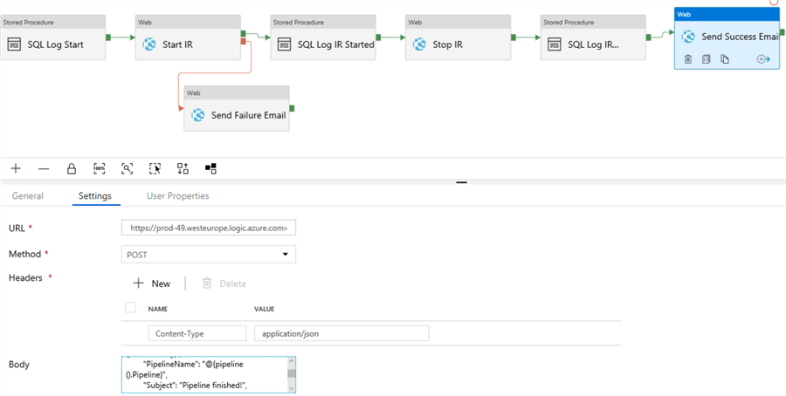Open the User Properties tab

click(177, 196)
